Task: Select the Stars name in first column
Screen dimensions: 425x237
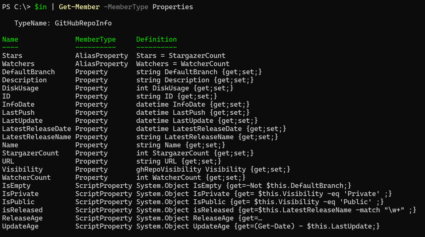Action: tap(12, 56)
